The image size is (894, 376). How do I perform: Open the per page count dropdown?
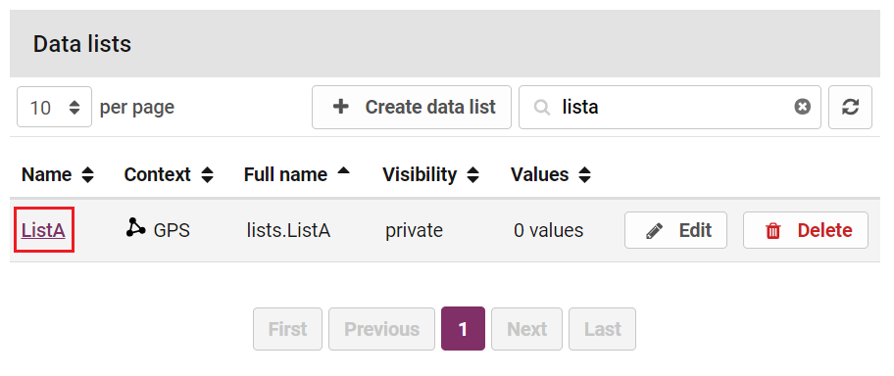pos(54,107)
